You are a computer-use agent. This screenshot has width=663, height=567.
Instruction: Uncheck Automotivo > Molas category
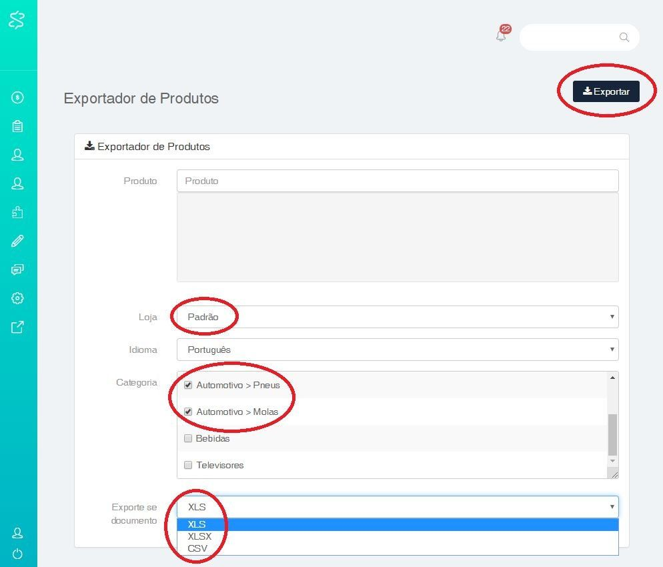click(x=188, y=412)
